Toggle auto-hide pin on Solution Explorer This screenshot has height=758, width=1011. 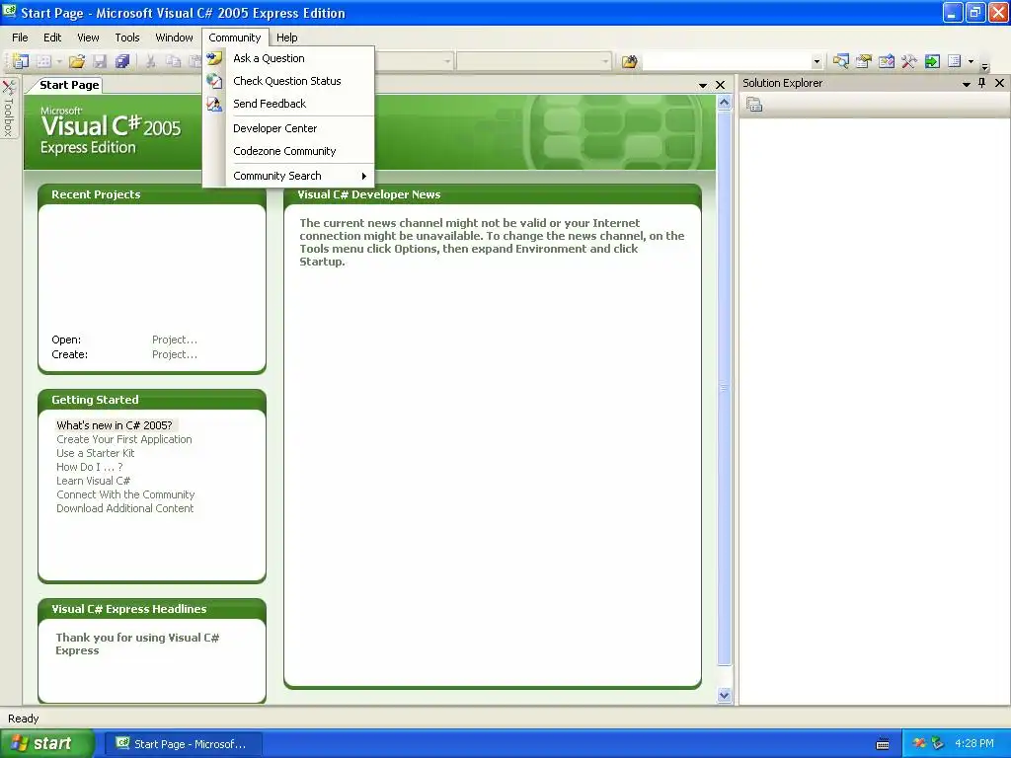[x=982, y=83]
